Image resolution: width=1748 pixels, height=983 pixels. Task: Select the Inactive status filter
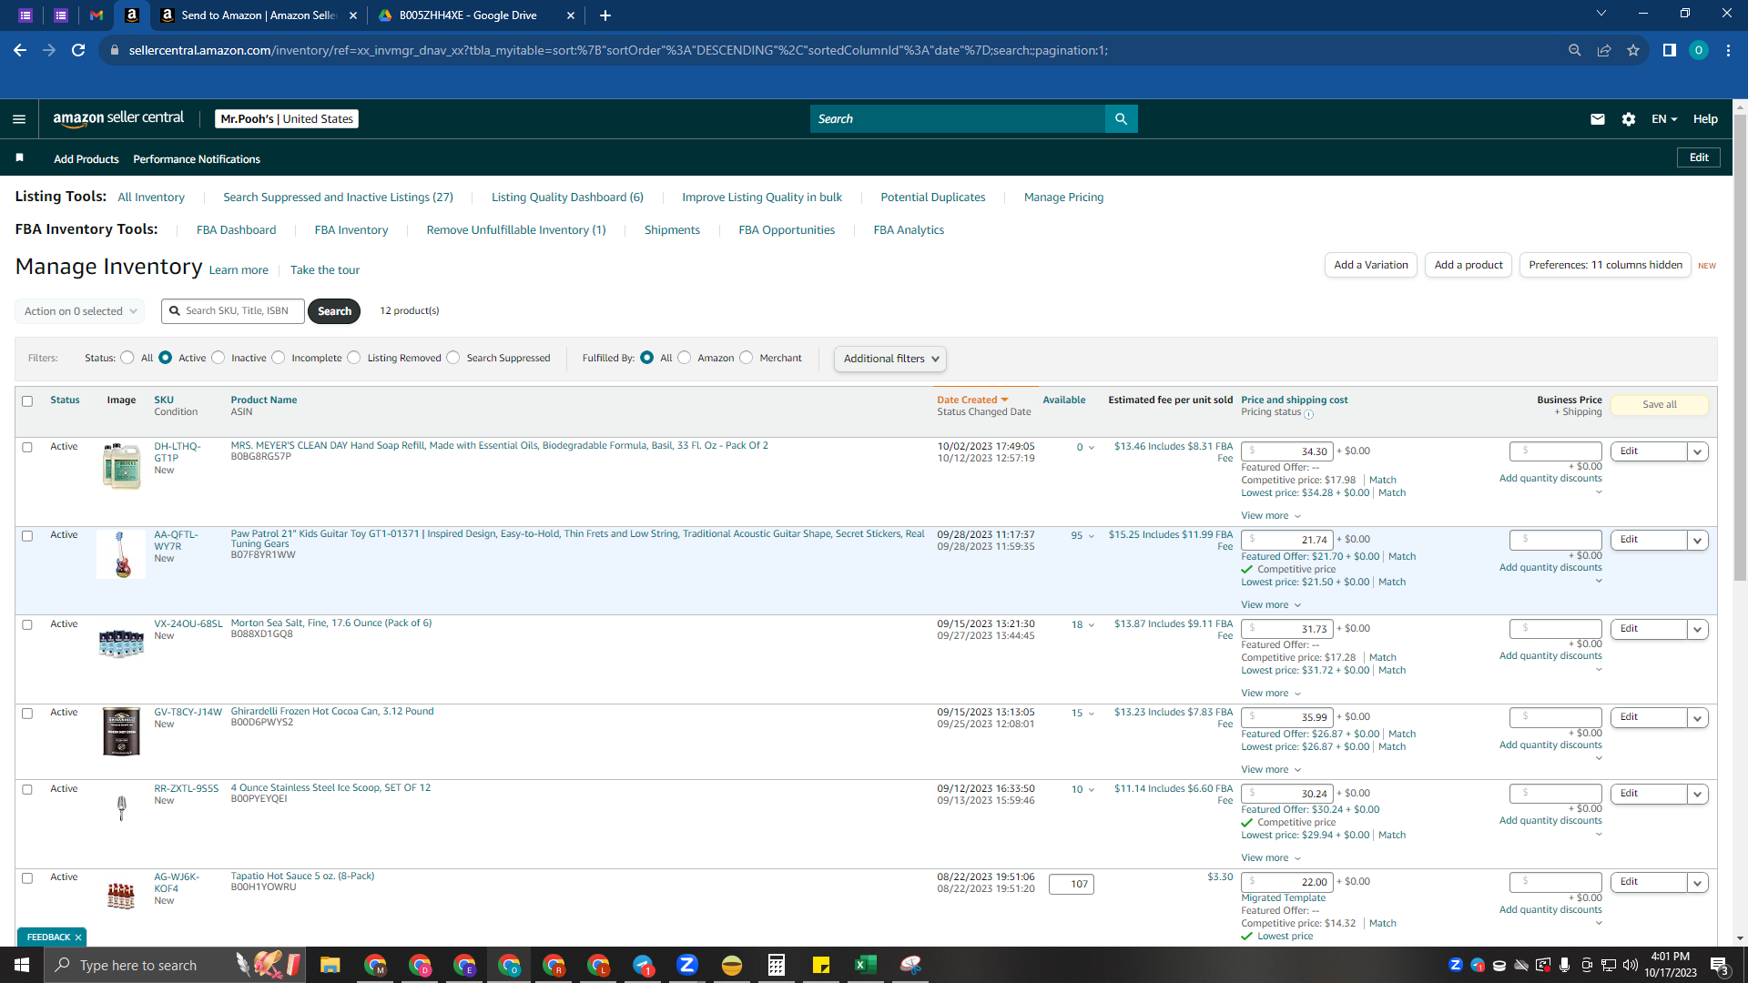218,358
